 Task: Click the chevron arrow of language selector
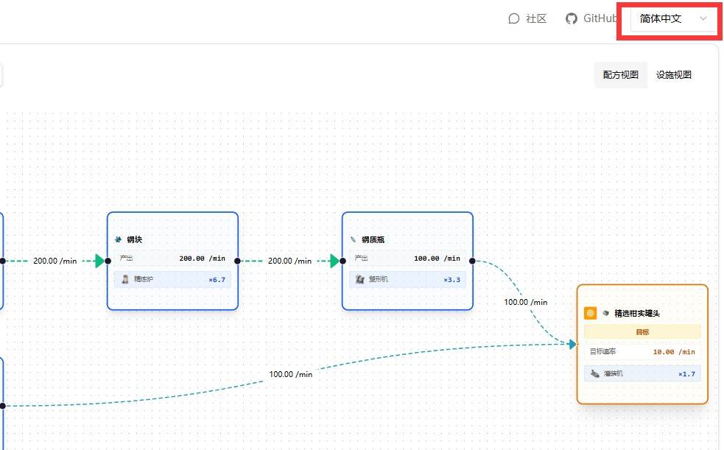coord(703,18)
